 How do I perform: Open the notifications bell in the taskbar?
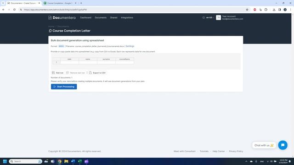coord(290,161)
